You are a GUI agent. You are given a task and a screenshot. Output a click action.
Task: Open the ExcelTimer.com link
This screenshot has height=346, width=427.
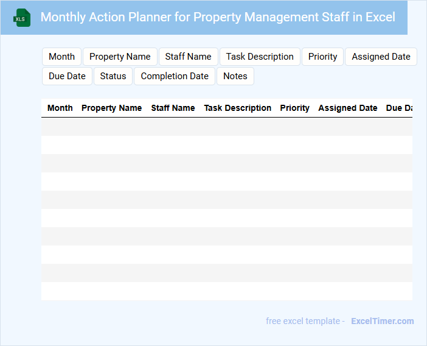click(382, 321)
